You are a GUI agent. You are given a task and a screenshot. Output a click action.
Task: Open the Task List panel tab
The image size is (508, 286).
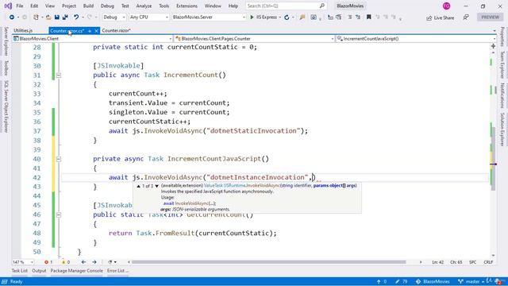click(19, 271)
